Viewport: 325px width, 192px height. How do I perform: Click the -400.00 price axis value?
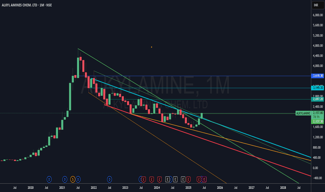317,178
